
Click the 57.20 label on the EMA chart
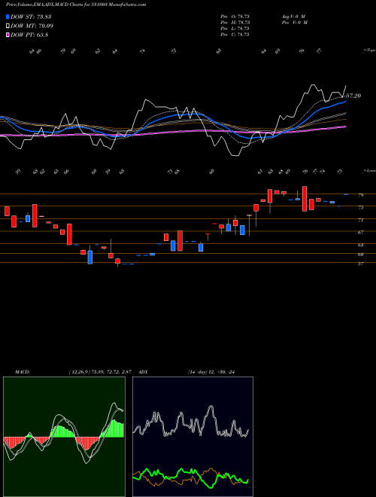click(353, 96)
